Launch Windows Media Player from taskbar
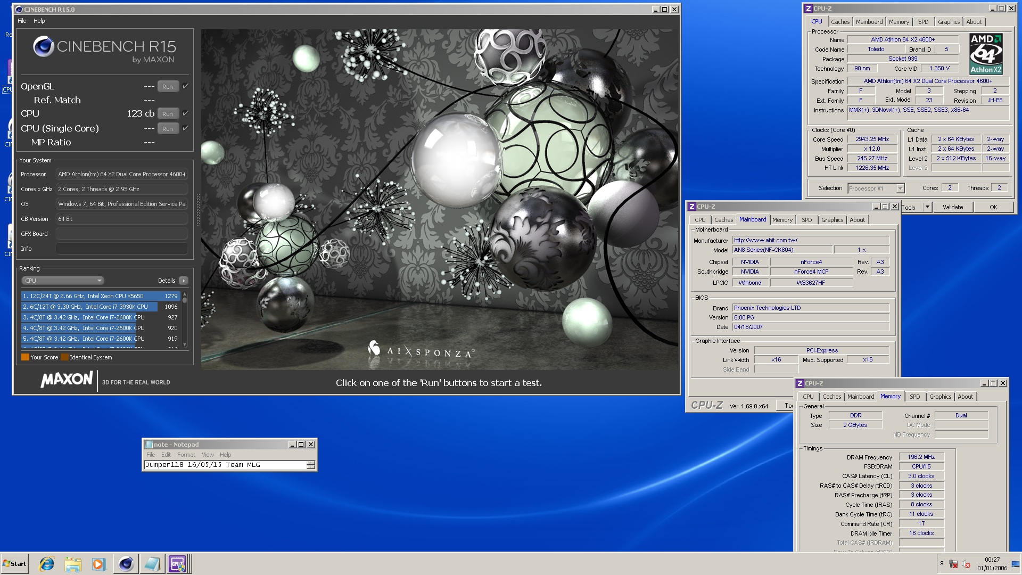1022x575 pixels. click(x=99, y=564)
